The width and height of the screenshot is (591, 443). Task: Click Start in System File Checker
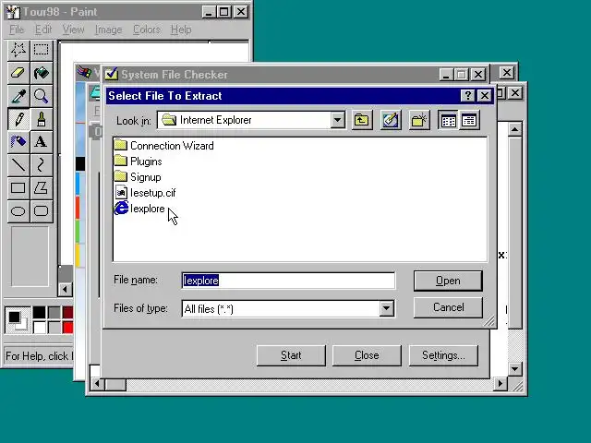291,355
